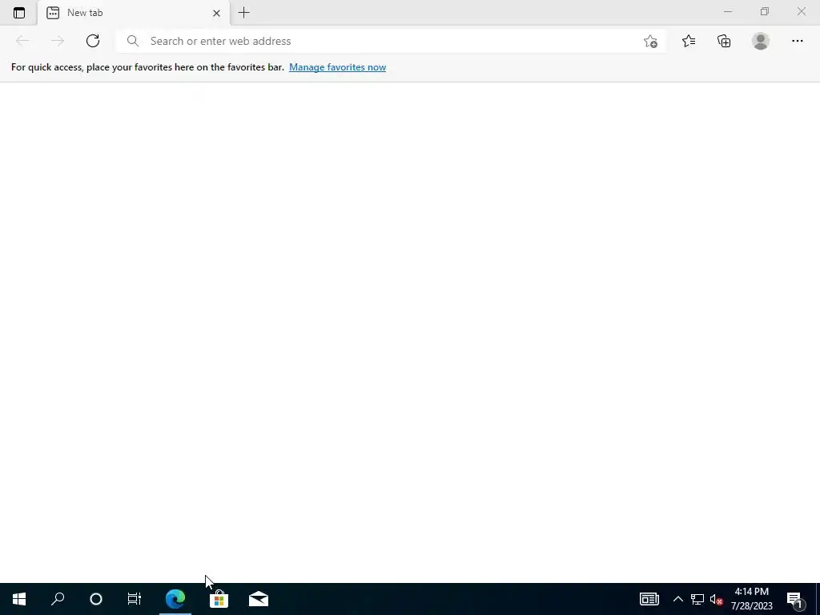Open Cortana from the taskbar

(x=96, y=599)
